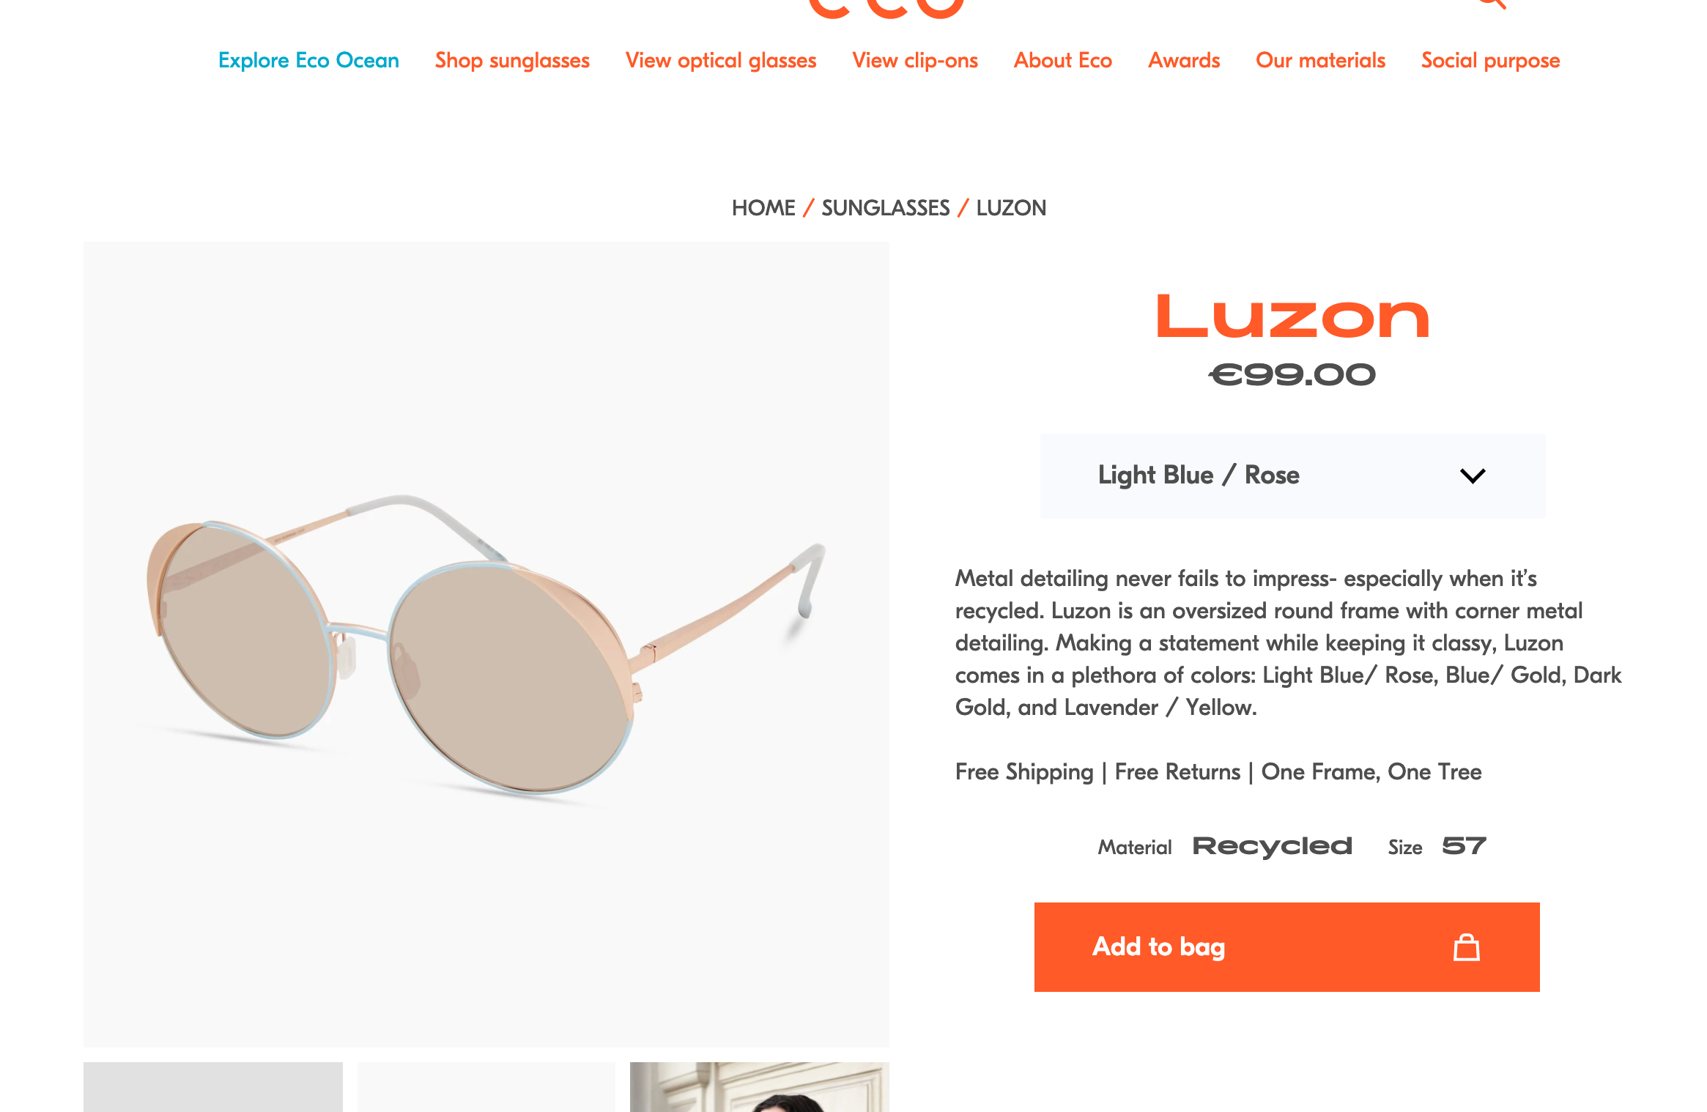
Task: Select the second product thumbnail
Action: pyautogui.click(x=486, y=1087)
